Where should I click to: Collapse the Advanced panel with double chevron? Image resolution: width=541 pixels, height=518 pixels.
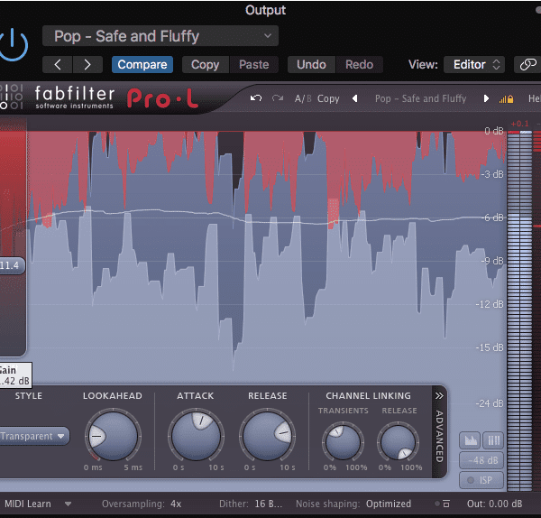coord(439,396)
